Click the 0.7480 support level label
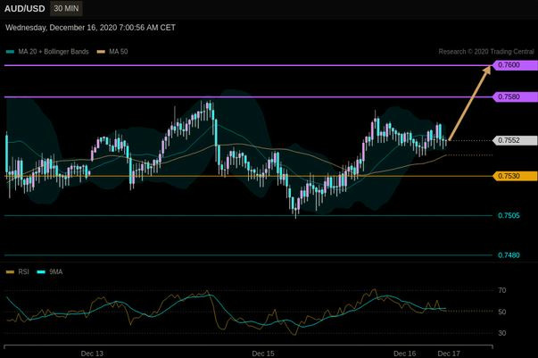Viewport: 538px width, 358px height. (509, 255)
